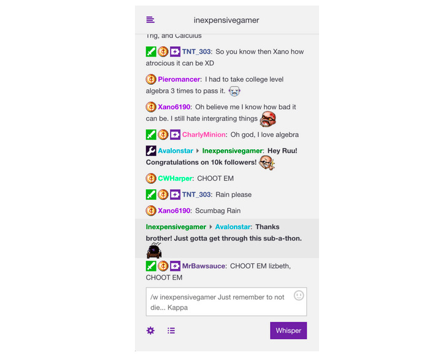Click the arrow between Inexpensivegamer and Avalonstar
The width and height of the screenshot is (443, 355).
click(210, 227)
